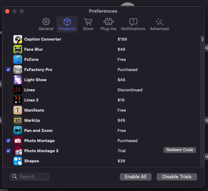The image size is (208, 191).
Task: Click the Free label of Pan and Zoom
Action: pos(122,130)
